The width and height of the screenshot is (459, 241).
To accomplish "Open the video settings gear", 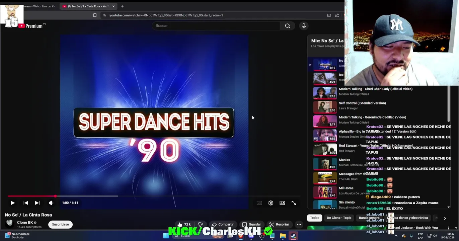I will pos(271,203).
